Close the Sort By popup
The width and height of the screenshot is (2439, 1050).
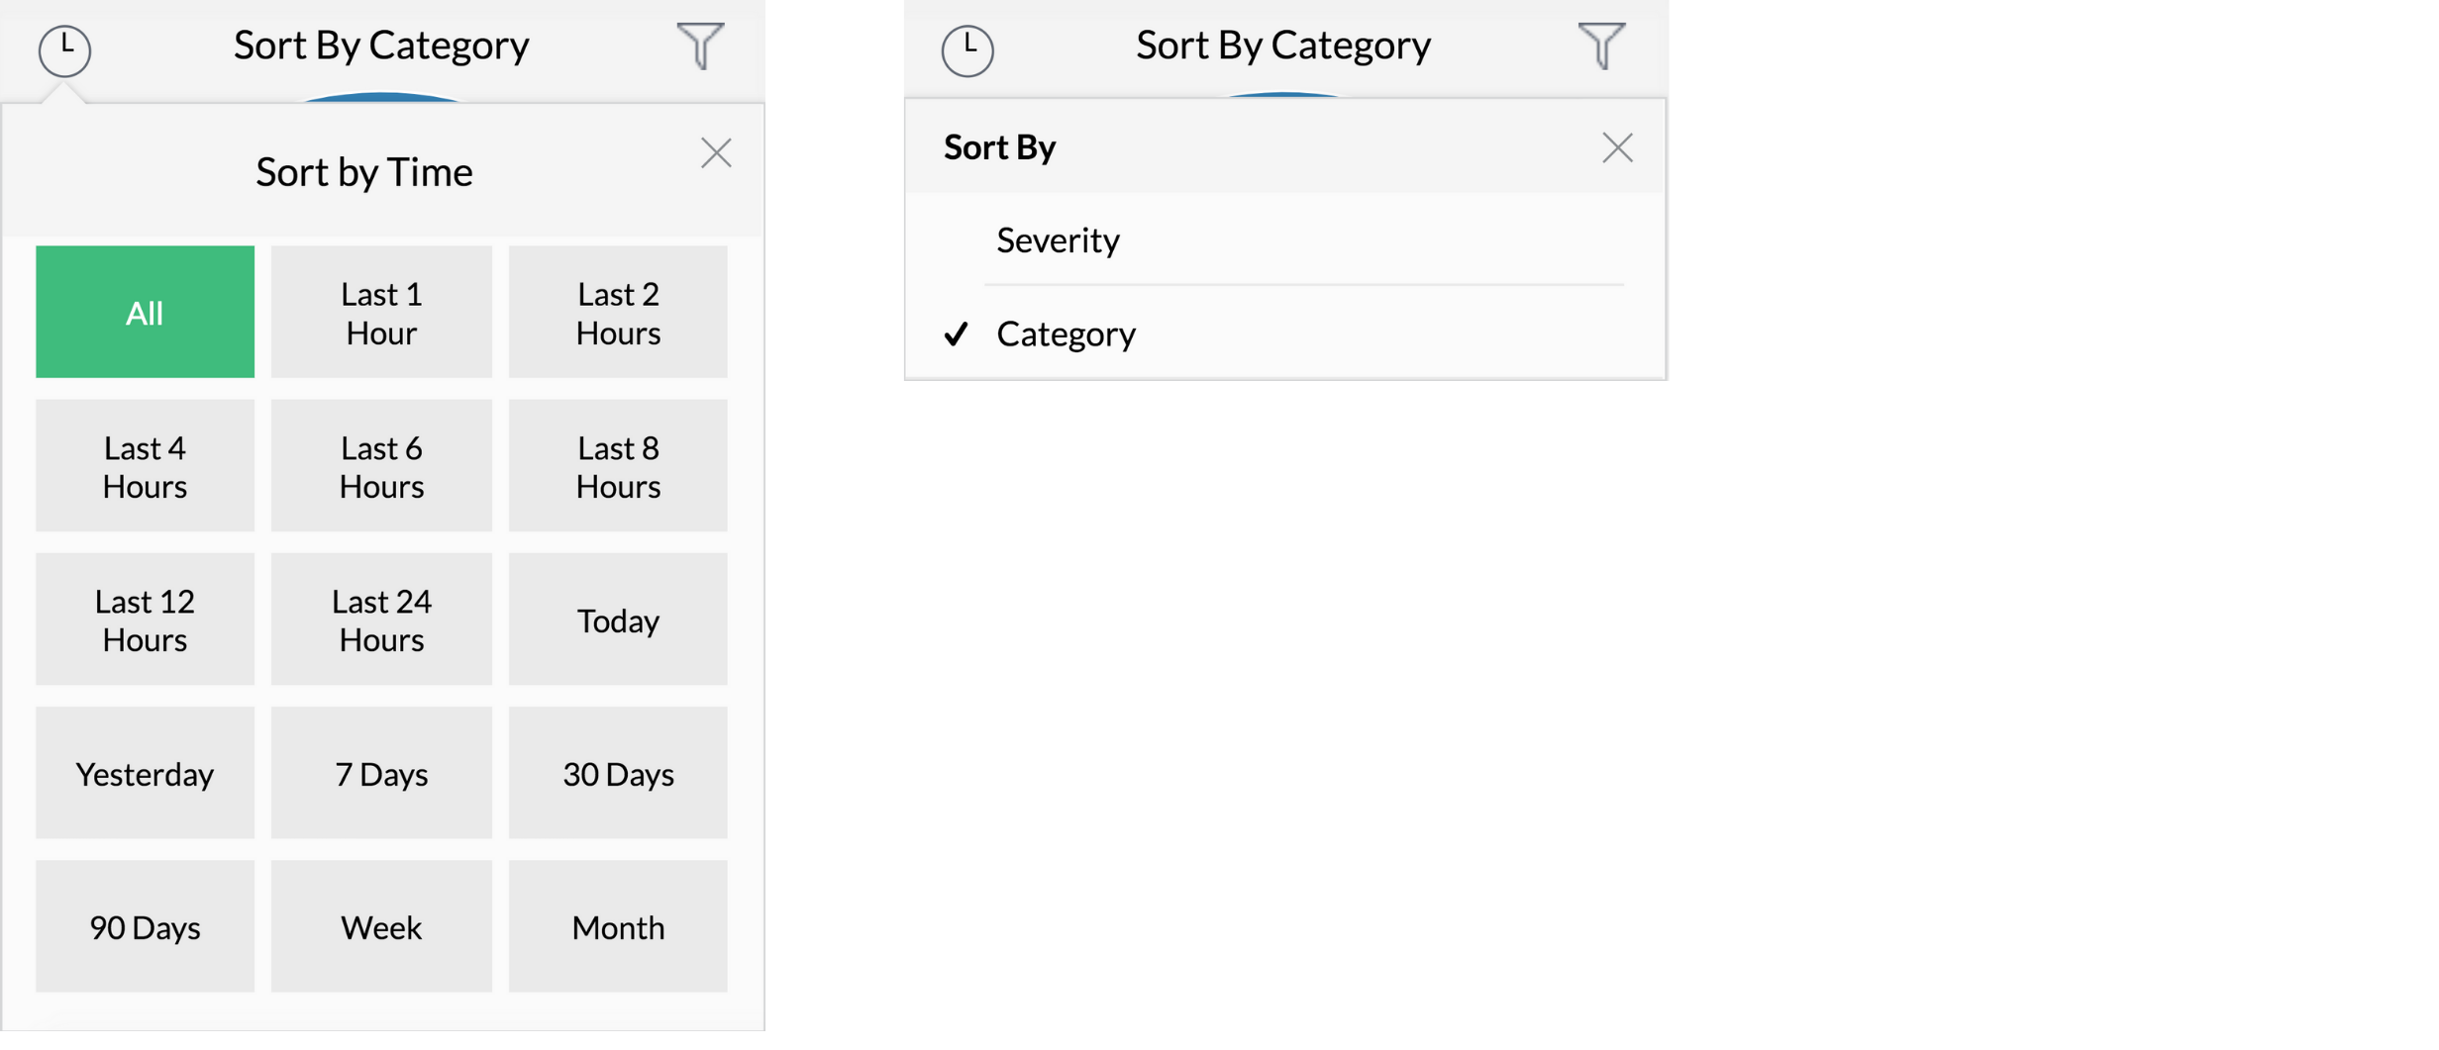point(1616,148)
